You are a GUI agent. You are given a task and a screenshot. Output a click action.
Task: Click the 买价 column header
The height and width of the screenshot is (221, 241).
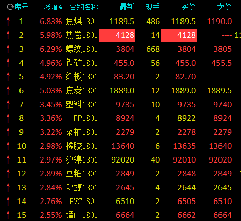pos(188,7)
